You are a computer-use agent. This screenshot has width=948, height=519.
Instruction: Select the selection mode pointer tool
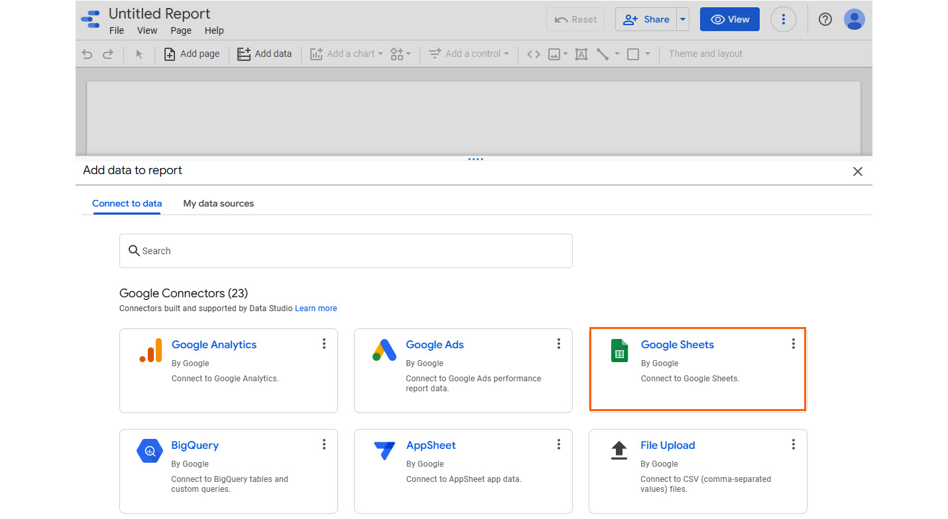[139, 54]
